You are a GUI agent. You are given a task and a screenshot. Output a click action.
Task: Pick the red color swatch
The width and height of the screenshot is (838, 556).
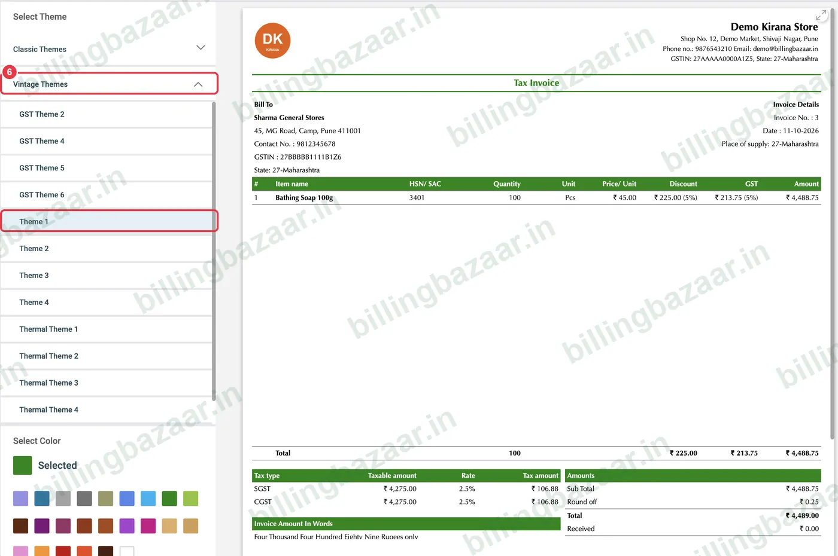[x=63, y=551]
